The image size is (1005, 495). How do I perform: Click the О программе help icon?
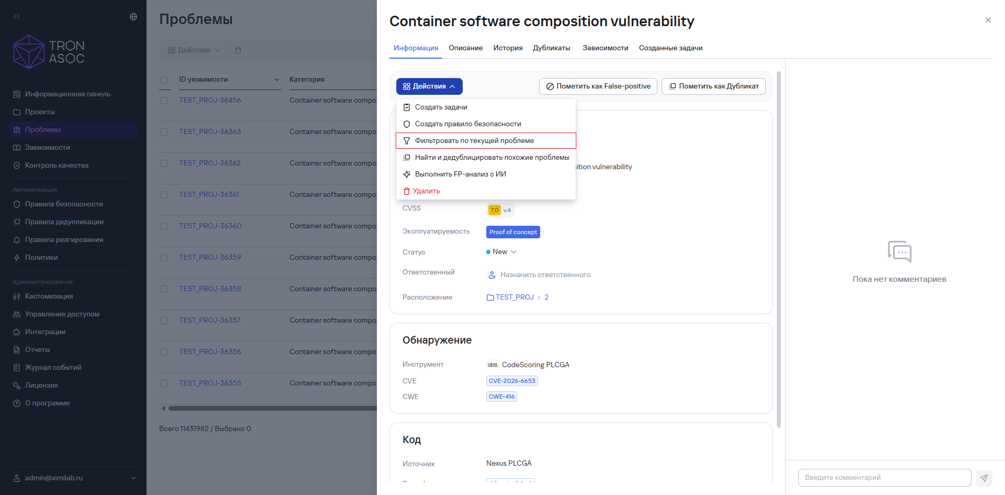click(x=17, y=403)
